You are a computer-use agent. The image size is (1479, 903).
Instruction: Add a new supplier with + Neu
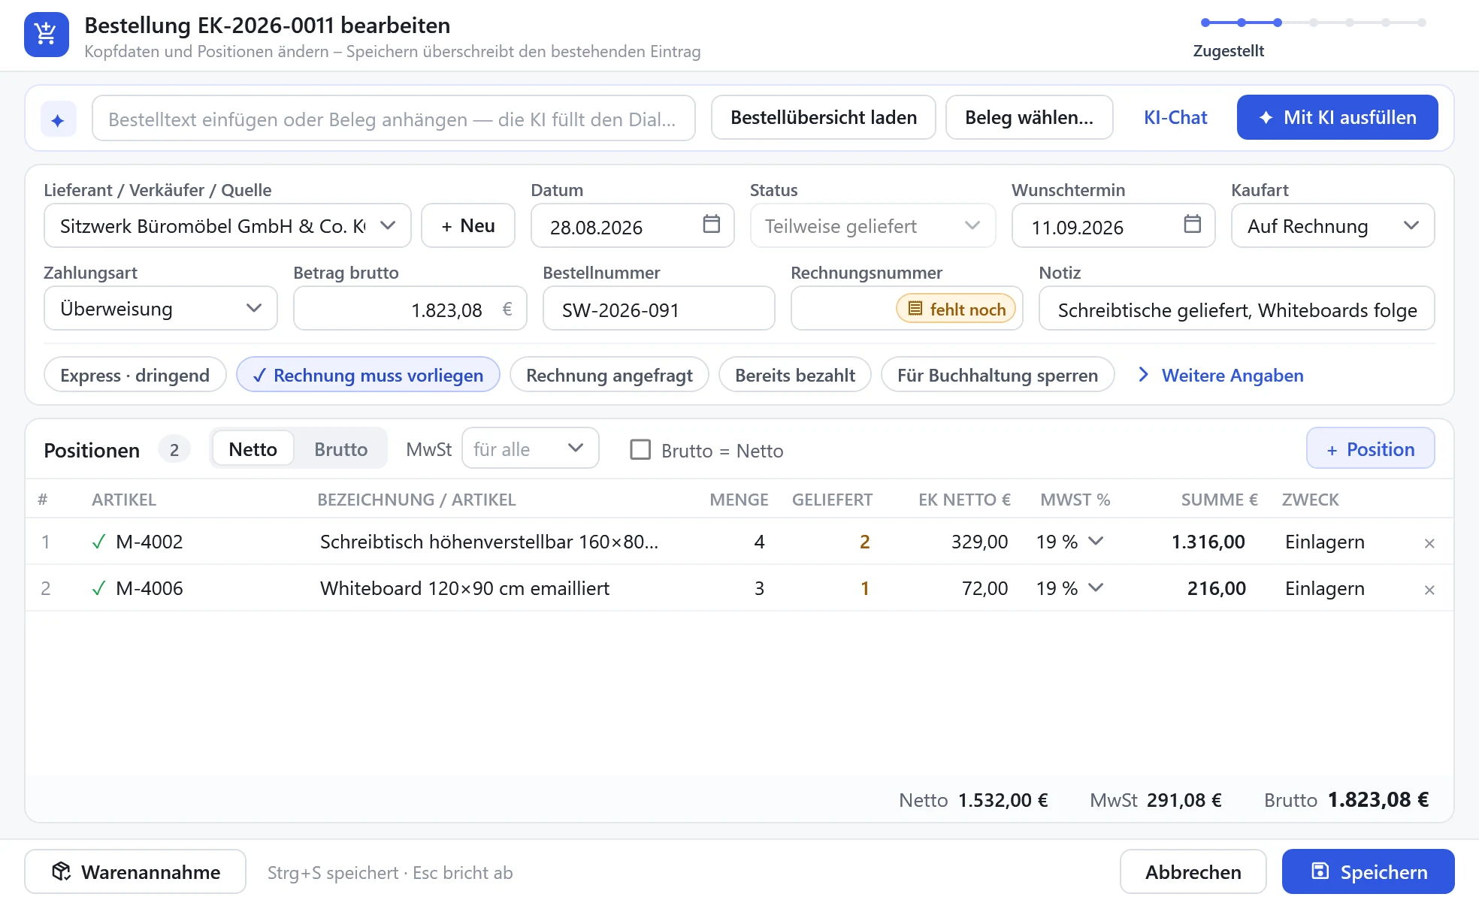tap(468, 225)
